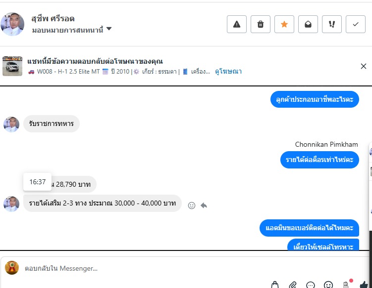This screenshot has height=288, width=372.
Task: Open the baht payment request icon
Action: (346, 285)
